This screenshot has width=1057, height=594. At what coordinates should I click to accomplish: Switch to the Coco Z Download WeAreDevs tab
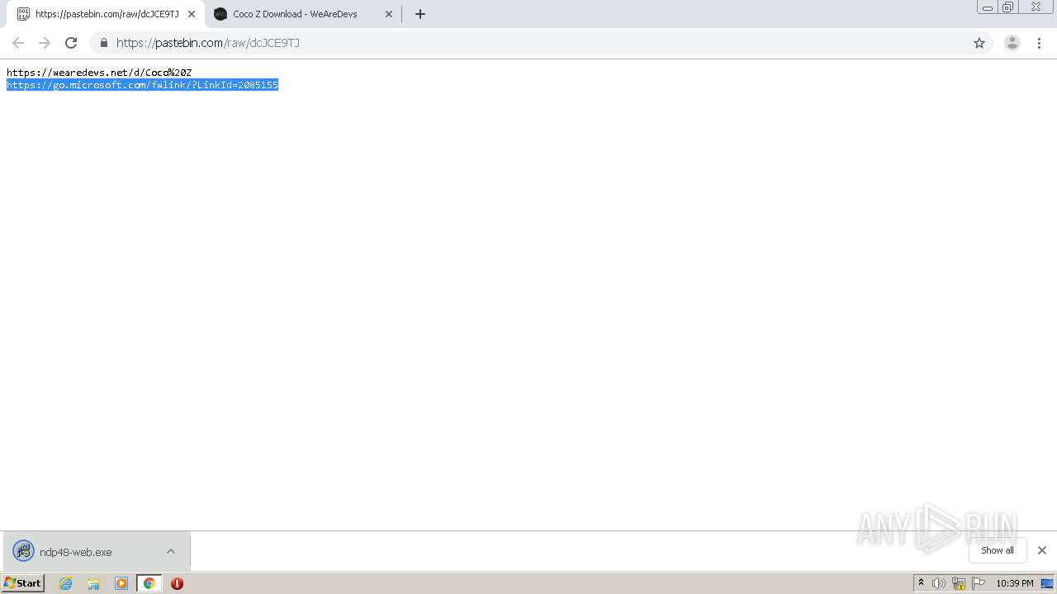pyautogui.click(x=295, y=14)
